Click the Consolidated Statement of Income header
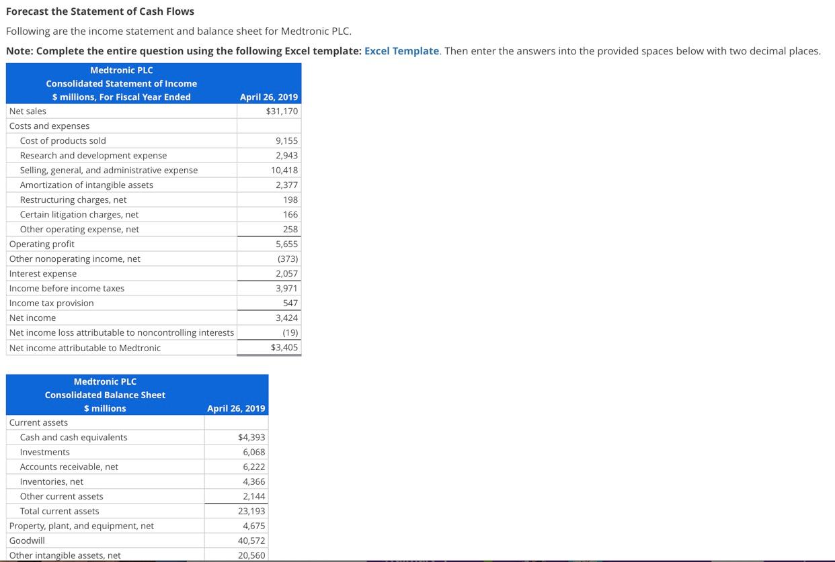Image resolution: width=835 pixels, height=562 pixels. point(122,84)
